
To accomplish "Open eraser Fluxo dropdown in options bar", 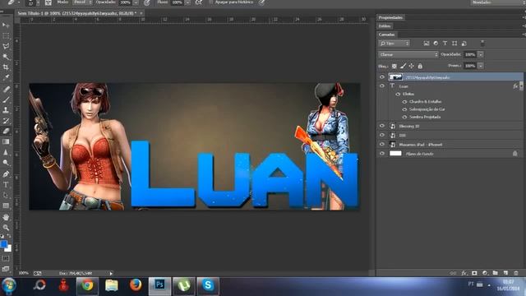I will pyautogui.click(x=188, y=2).
